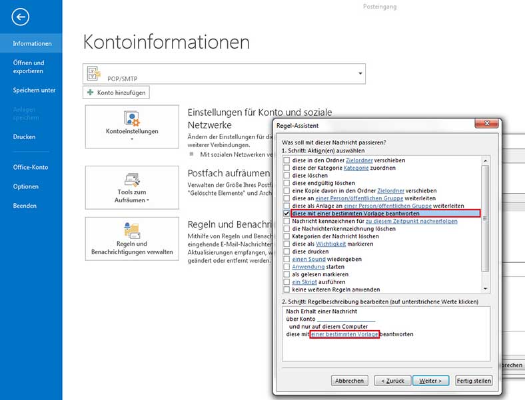Viewport: 525px width, 400px height.
Task: Check 'diese an einer Person weiterleiten' checkbox
Action: [286, 198]
